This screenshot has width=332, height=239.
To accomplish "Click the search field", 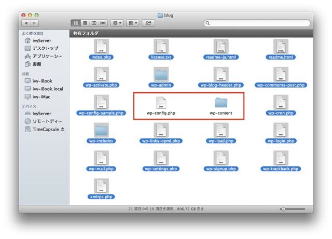I will (257, 23).
